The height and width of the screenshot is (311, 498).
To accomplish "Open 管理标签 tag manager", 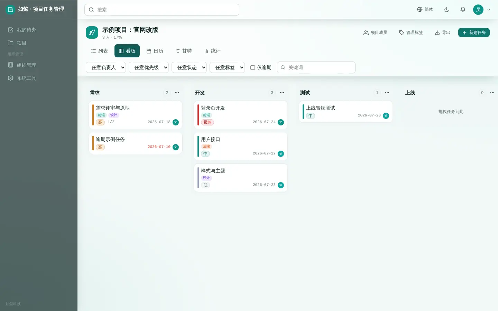I will [x=411, y=32].
